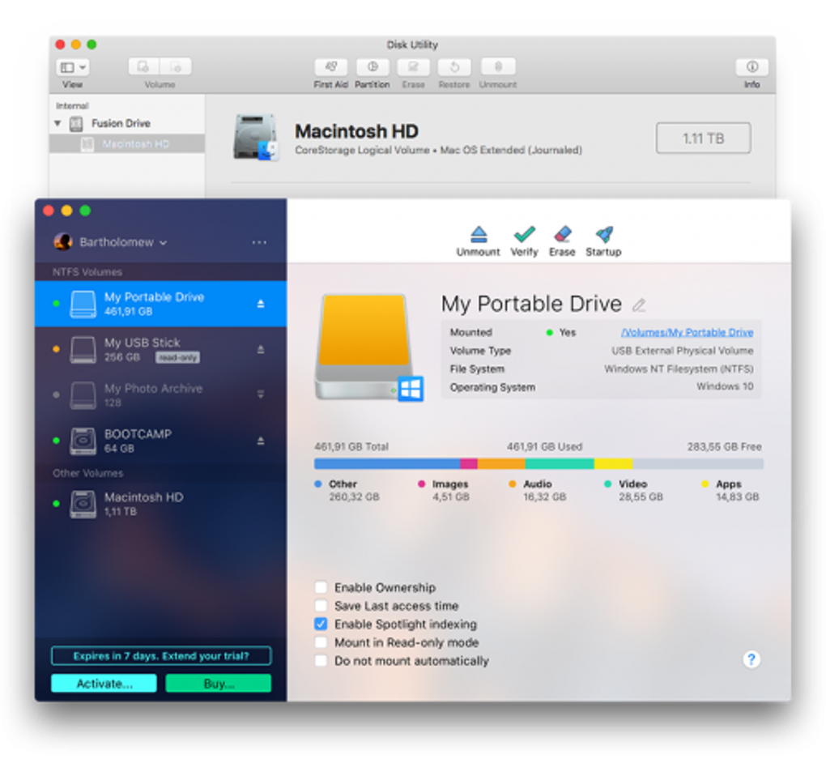Screen dimensions: 826x763
Task: Click the Expires in 7 days trial banner
Action: (x=161, y=656)
